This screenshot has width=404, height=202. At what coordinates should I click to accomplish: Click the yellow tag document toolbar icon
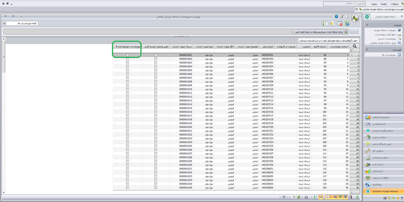point(332,23)
